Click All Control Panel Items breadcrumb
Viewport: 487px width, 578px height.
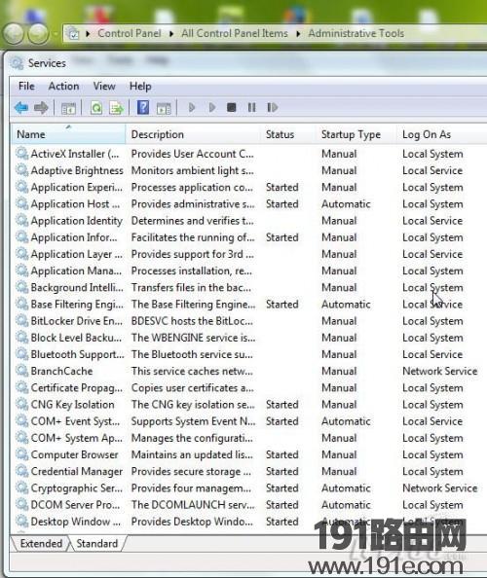(235, 33)
